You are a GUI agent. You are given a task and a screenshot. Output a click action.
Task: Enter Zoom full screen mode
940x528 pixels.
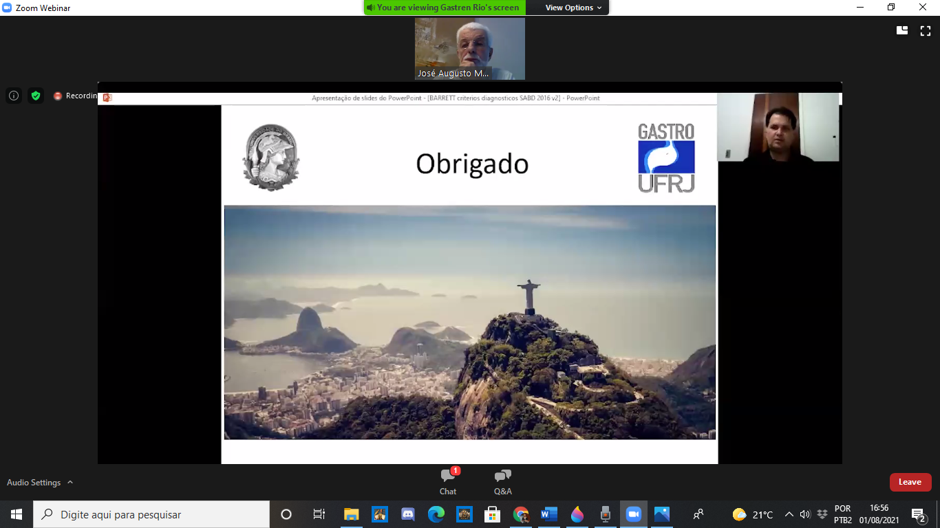[x=926, y=30]
